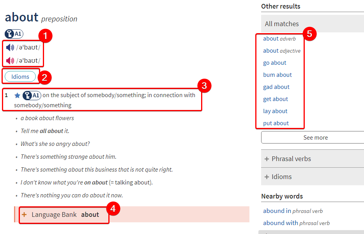
Task: Click the blue star icon in definition 1
Action: [17, 96]
